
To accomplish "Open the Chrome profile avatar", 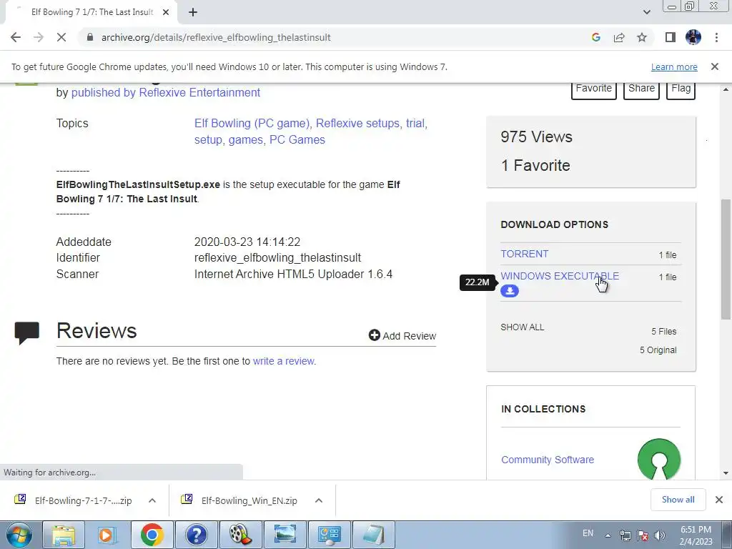I will click(x=693, y=37).
